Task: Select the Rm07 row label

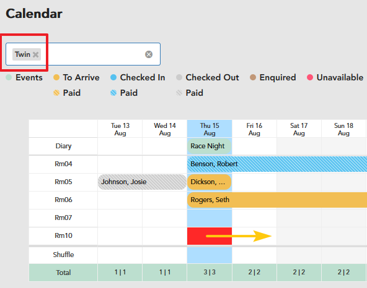Action: 63,218
